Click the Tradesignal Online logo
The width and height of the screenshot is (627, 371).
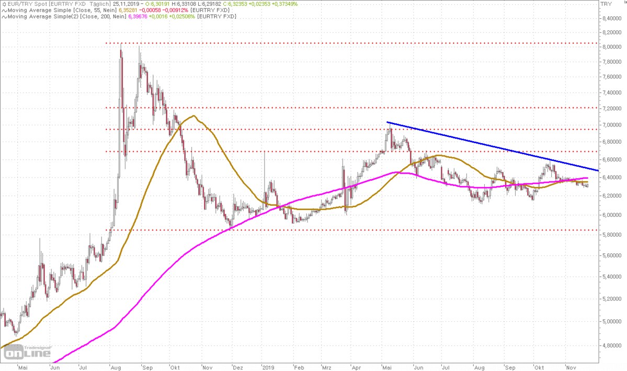(27, 353)
